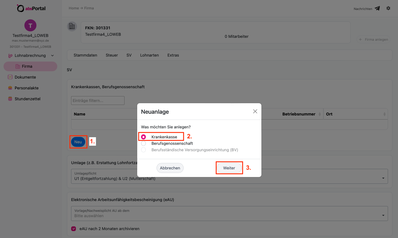This screenshot has height=238, width=398.
Task: Click the Einträge filtern input field
Action: [x=98, y=101]
